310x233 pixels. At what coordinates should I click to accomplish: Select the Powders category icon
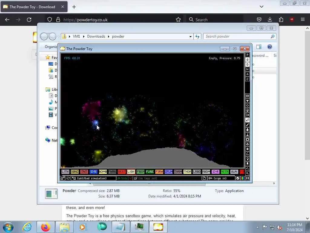[247, 134]
